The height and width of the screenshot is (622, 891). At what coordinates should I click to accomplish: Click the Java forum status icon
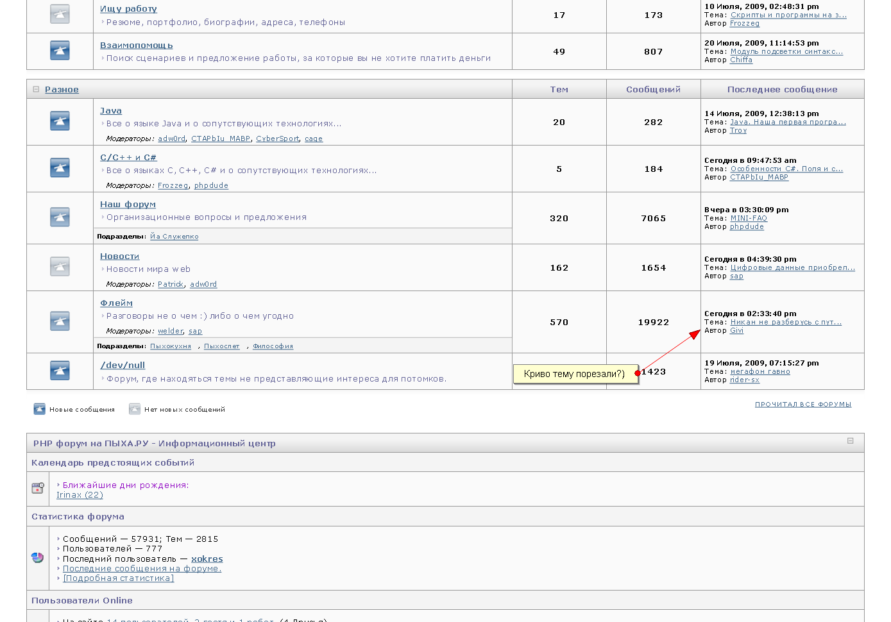tap(60, 121)
